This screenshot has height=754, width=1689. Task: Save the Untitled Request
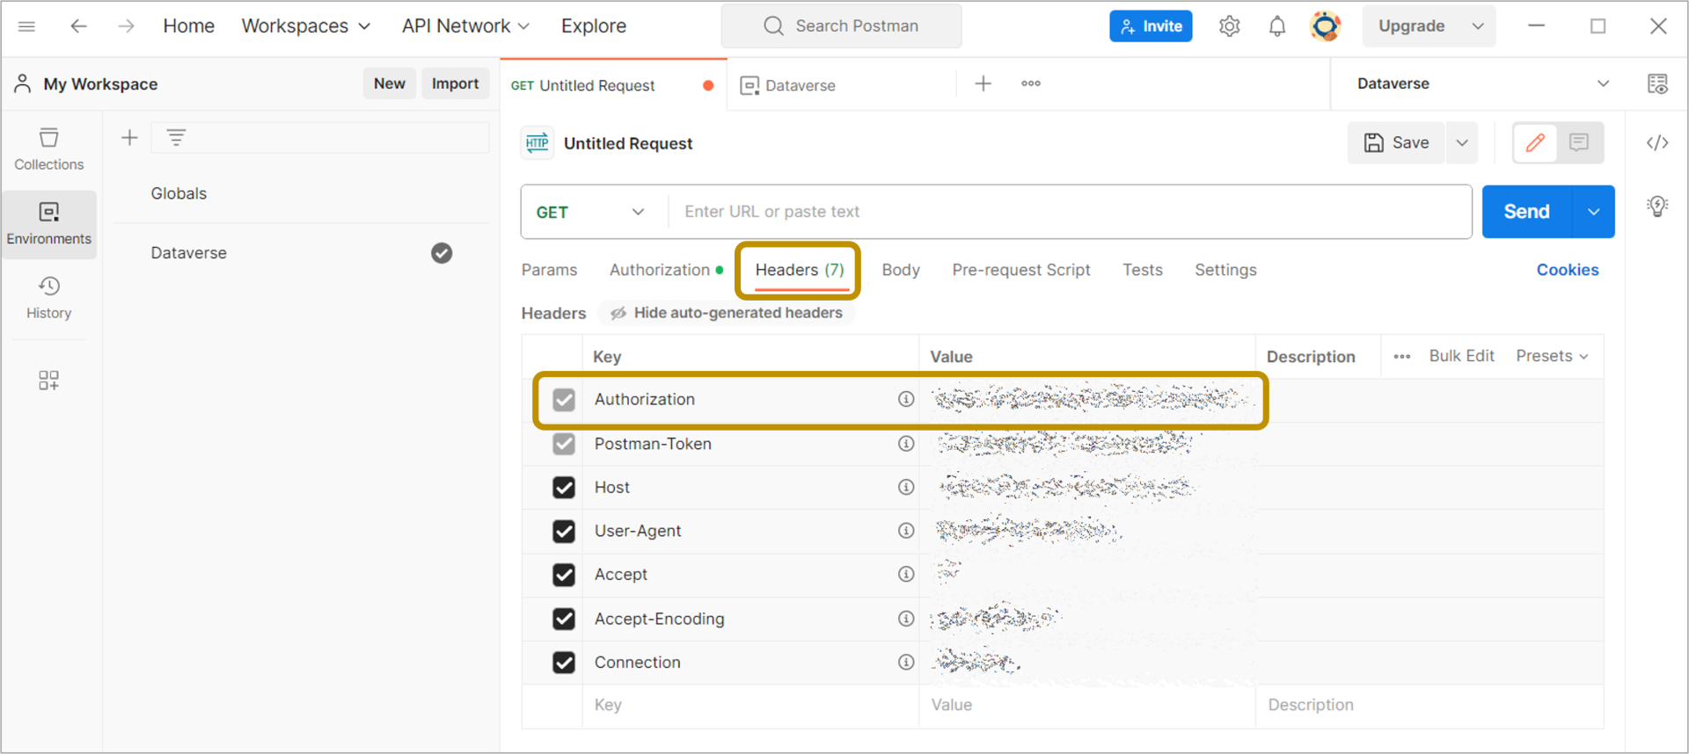pos(1396,142)
